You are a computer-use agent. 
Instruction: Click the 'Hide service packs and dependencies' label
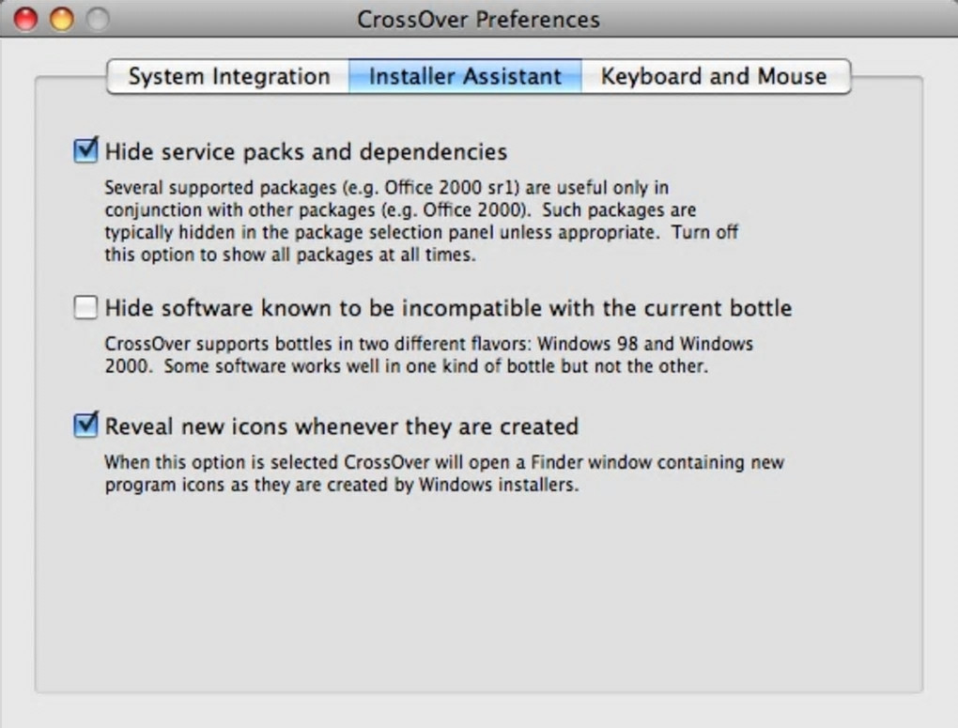point(306,151)
